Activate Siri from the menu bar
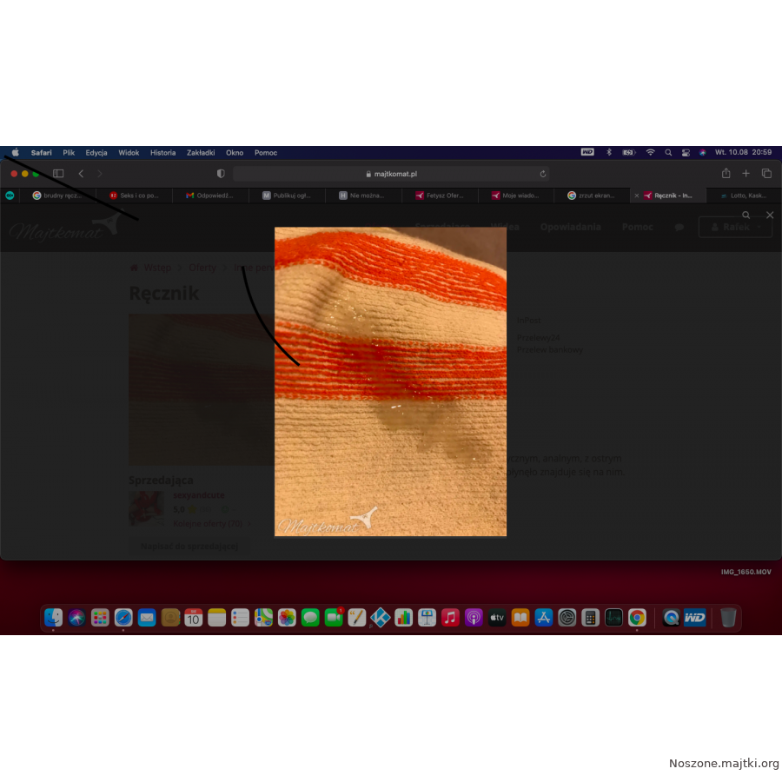Screen dimensions: 782x782 pyautogui.click(x=703, y=153)
